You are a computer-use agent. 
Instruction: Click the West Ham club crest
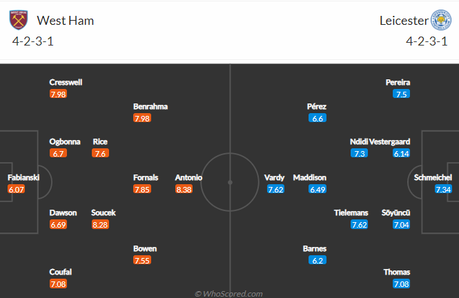pos(19,20)
